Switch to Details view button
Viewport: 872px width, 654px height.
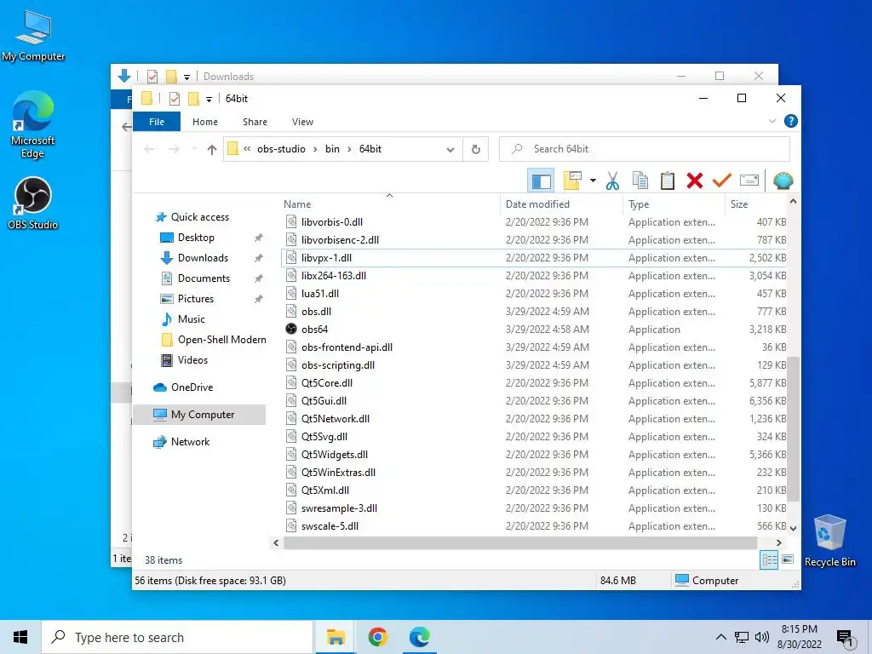pyautogui.click(x=769, y=560)
